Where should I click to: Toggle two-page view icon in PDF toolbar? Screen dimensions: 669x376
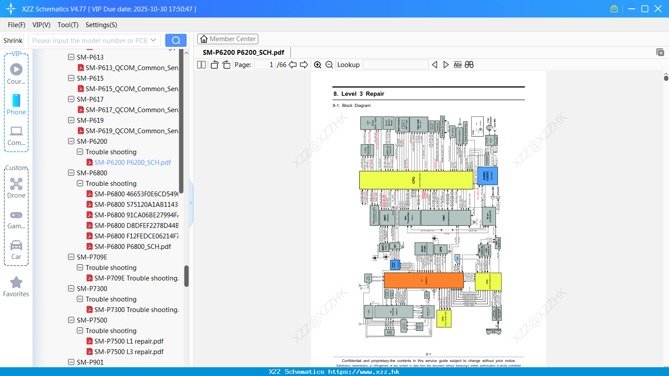point(201,64)
